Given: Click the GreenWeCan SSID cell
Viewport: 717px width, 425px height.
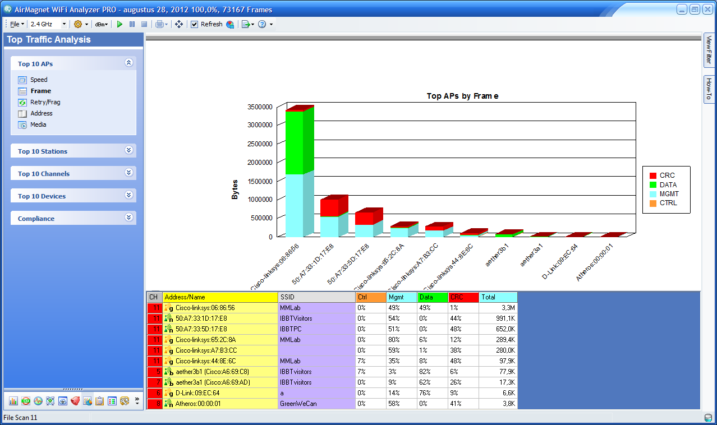Looking at the screenshot, I should (x=316, y=403).
